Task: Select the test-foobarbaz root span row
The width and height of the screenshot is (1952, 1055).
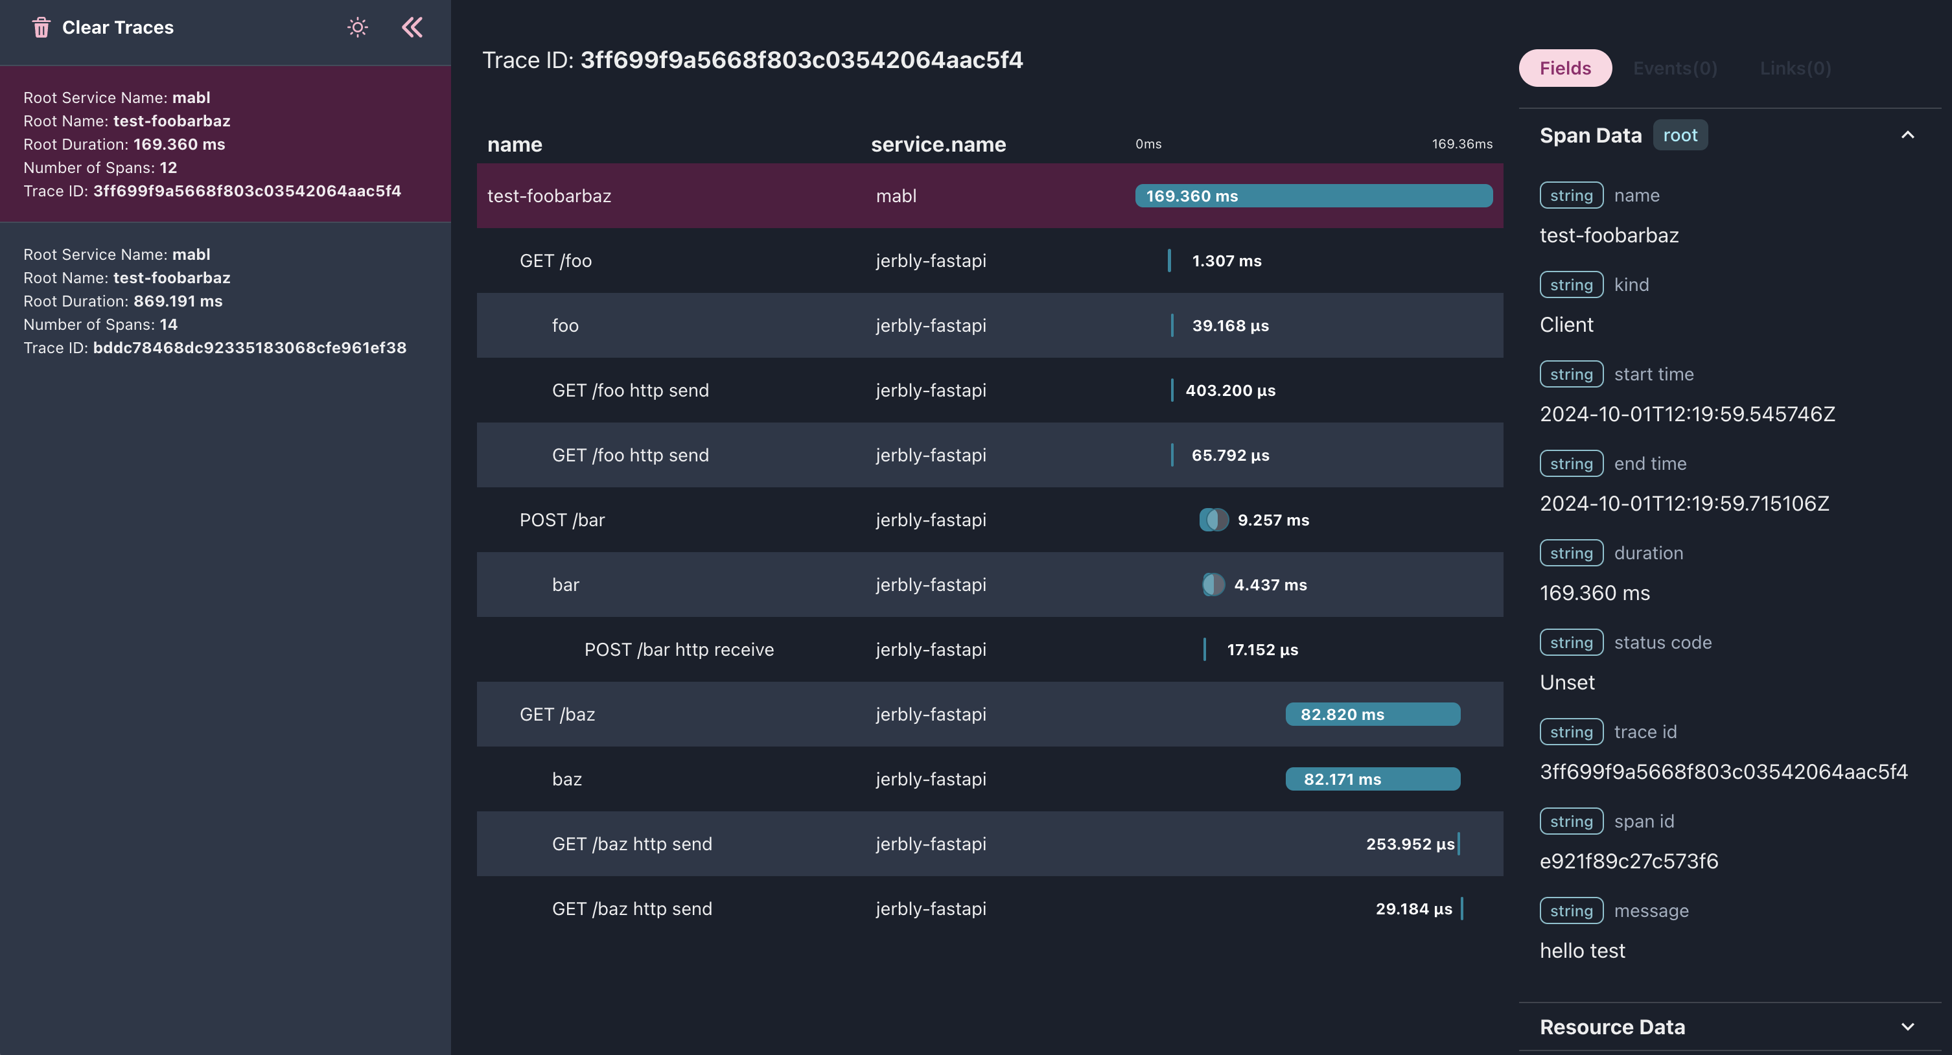Action: pos(990,196)
